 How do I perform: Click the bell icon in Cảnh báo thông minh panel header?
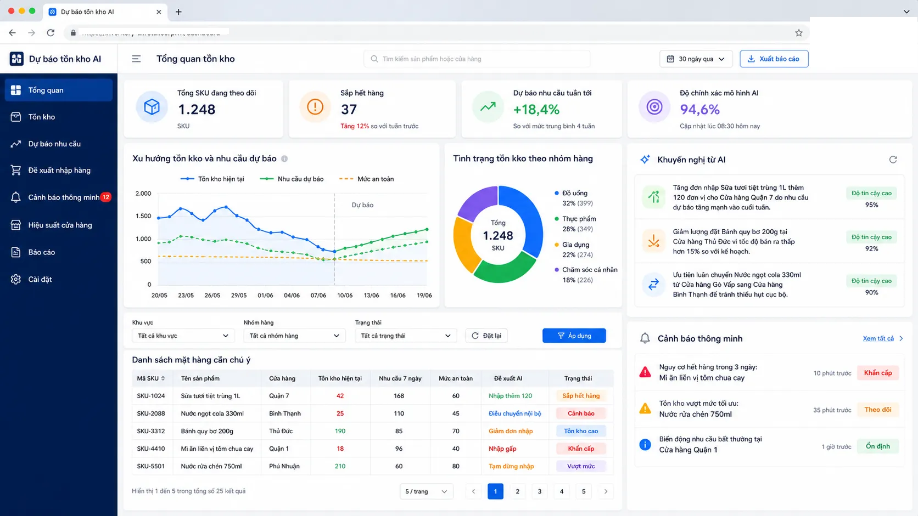(x=645, y=338)
